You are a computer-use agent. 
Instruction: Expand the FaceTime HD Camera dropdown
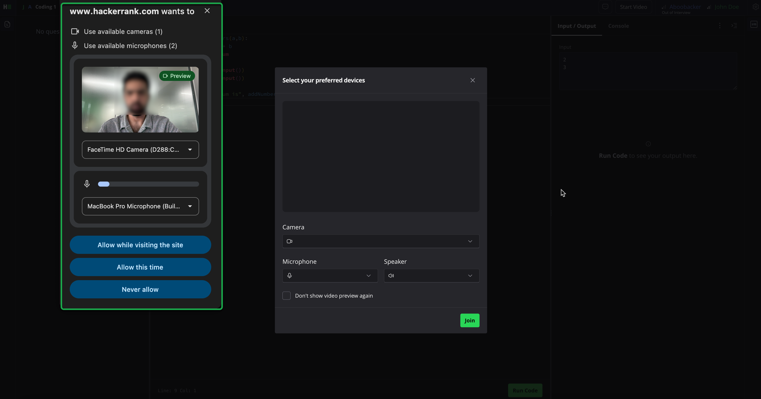click(x=140, y=149)
